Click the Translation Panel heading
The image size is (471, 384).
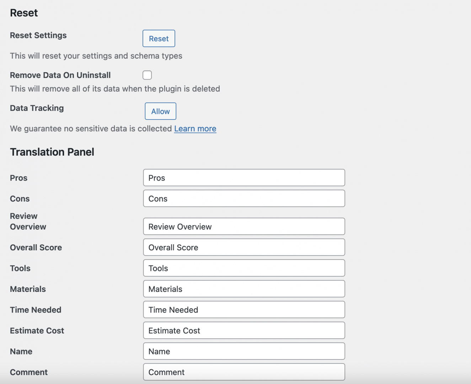click(x=52, y=152)
